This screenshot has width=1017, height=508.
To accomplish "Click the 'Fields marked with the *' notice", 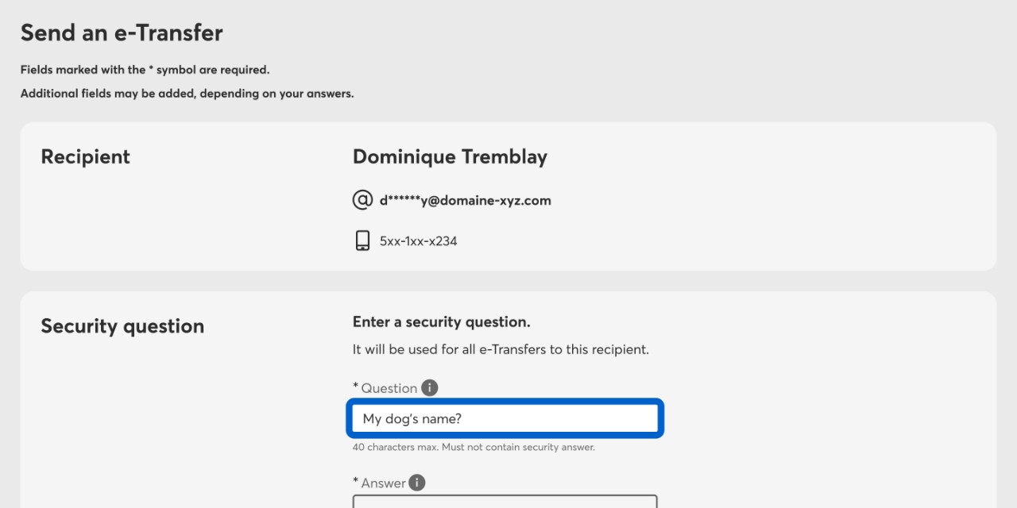I will [x=145, y=70].
